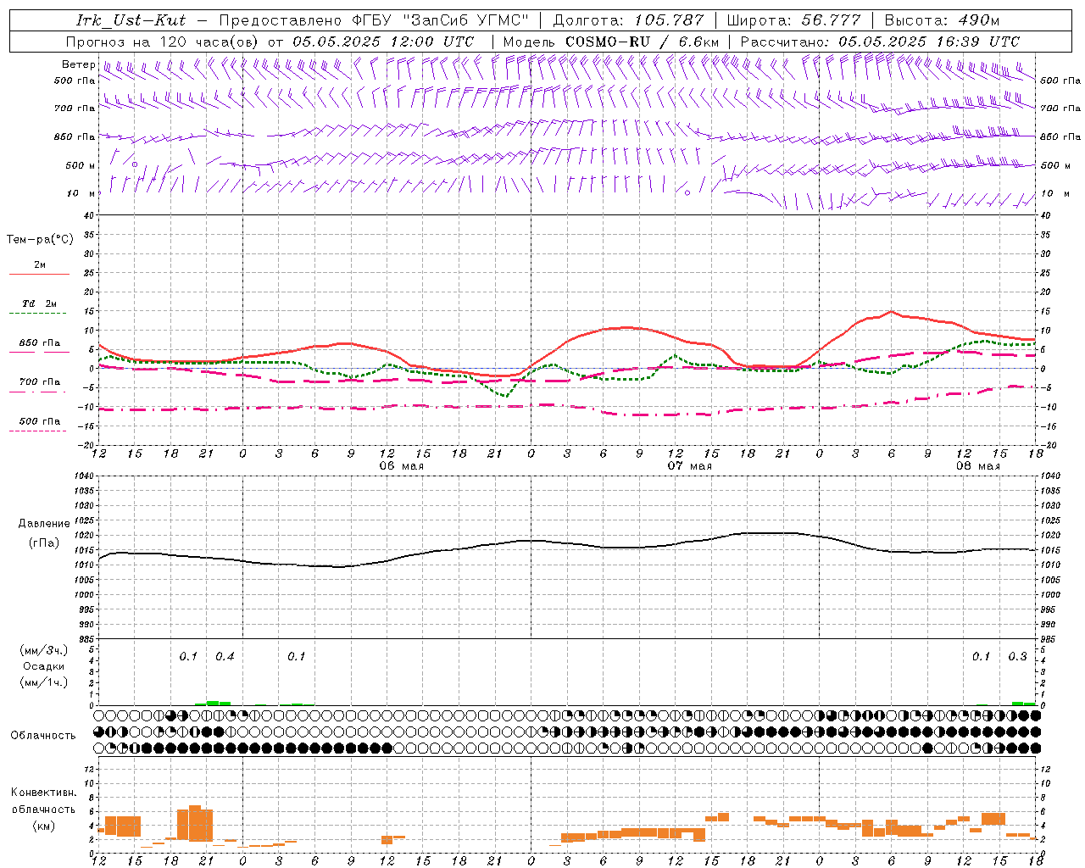Click the Долгота: 105.787 header value

pyautogui.click(x=629, y=20)
